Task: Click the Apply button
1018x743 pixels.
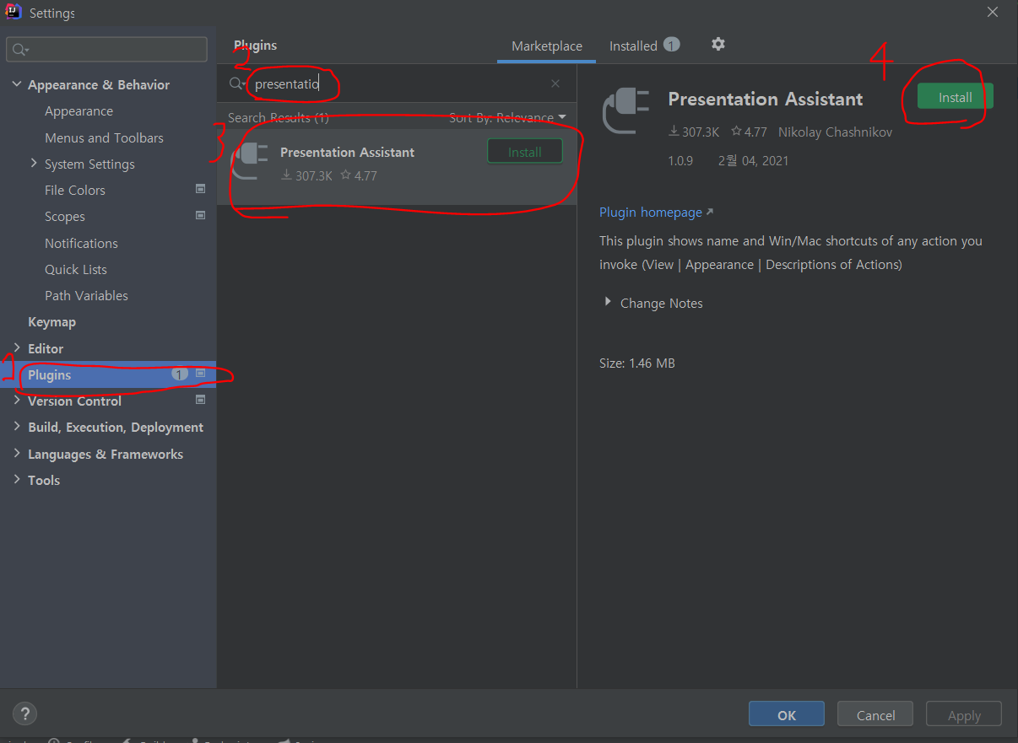Action: [964, 714]
